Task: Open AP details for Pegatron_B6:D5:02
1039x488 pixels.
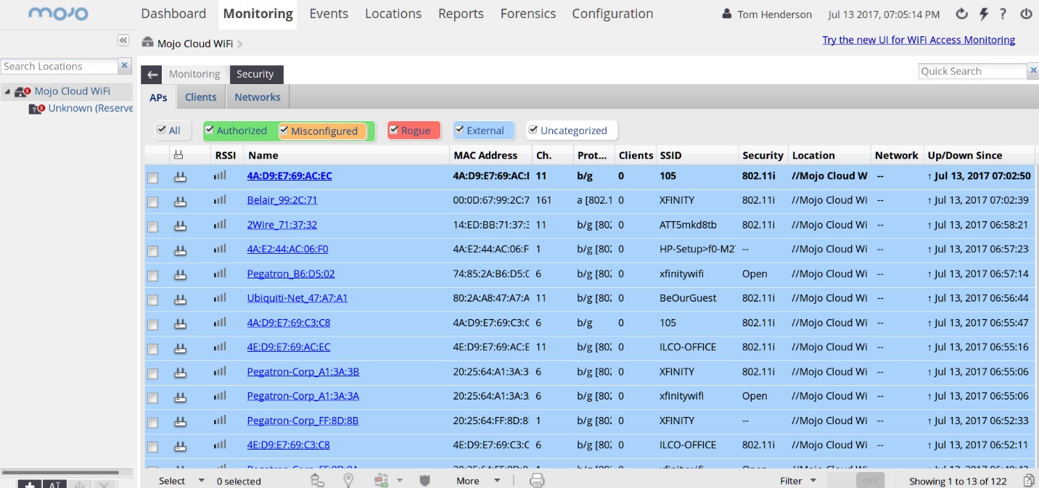Action: point(289,273)
